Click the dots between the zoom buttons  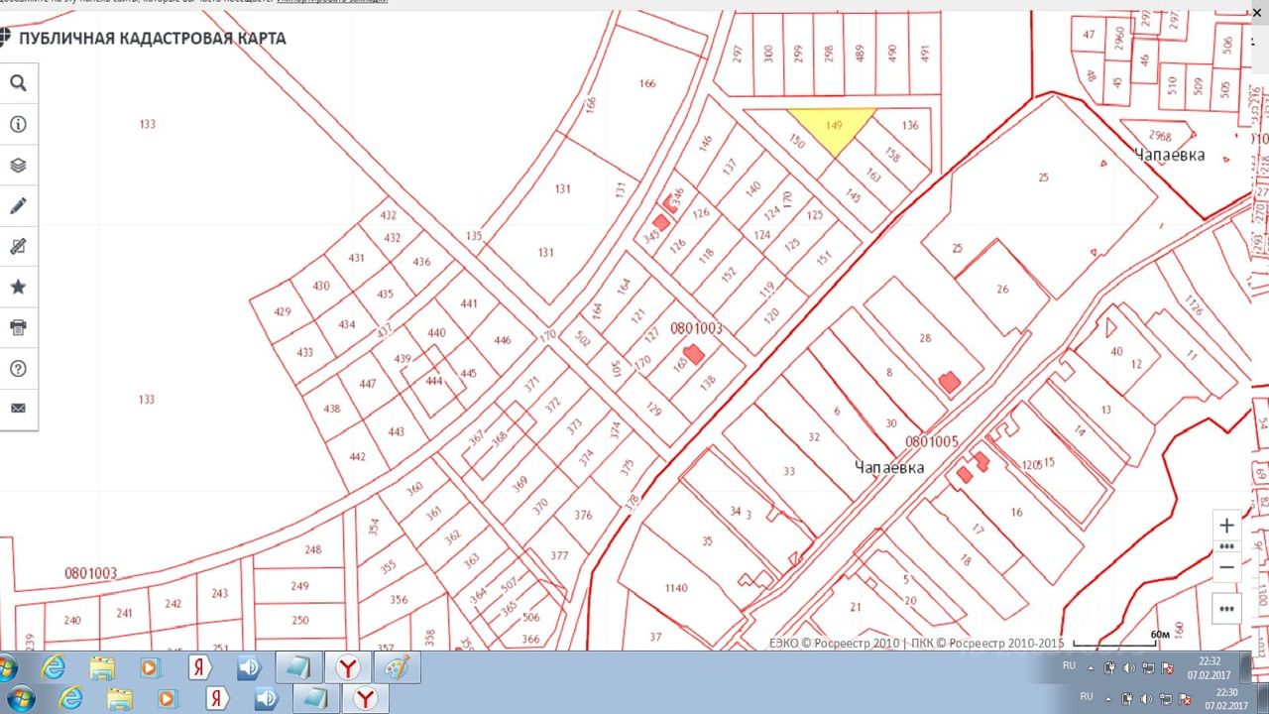point(1227,546)
